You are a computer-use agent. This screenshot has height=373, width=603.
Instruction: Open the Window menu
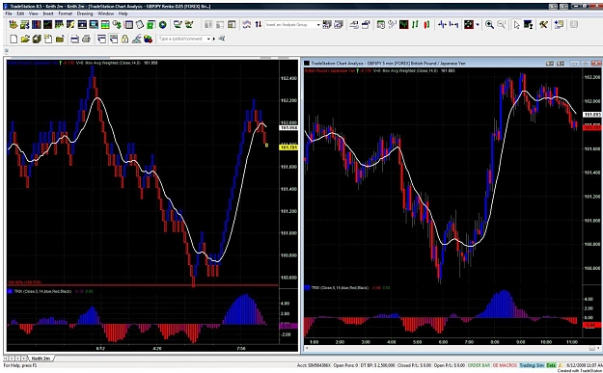coord(105,13)
